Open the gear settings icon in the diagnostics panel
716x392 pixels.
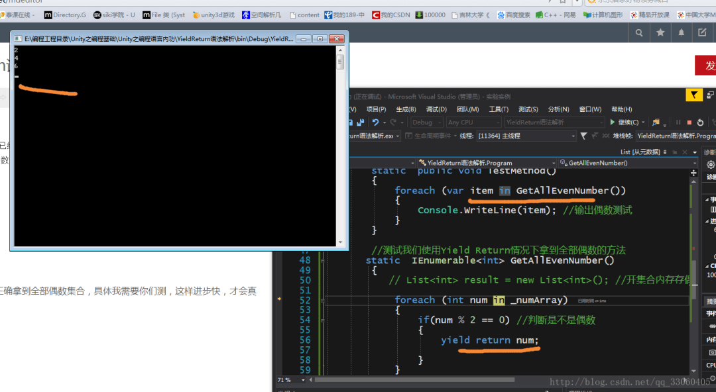709,163
